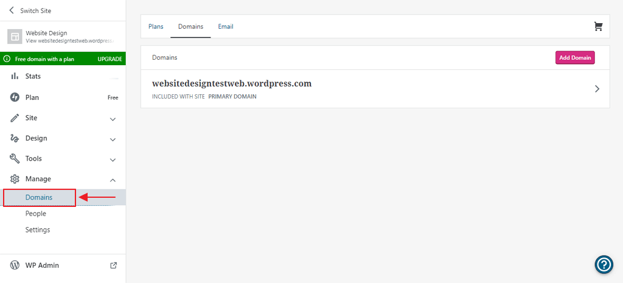Click PRIMARY DOMAIN label
This screenshot has height=283, width=623.
point(232,97)
